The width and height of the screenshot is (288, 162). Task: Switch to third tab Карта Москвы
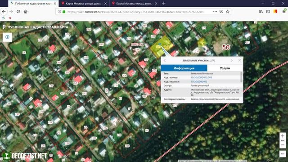(x=135, y=4)
